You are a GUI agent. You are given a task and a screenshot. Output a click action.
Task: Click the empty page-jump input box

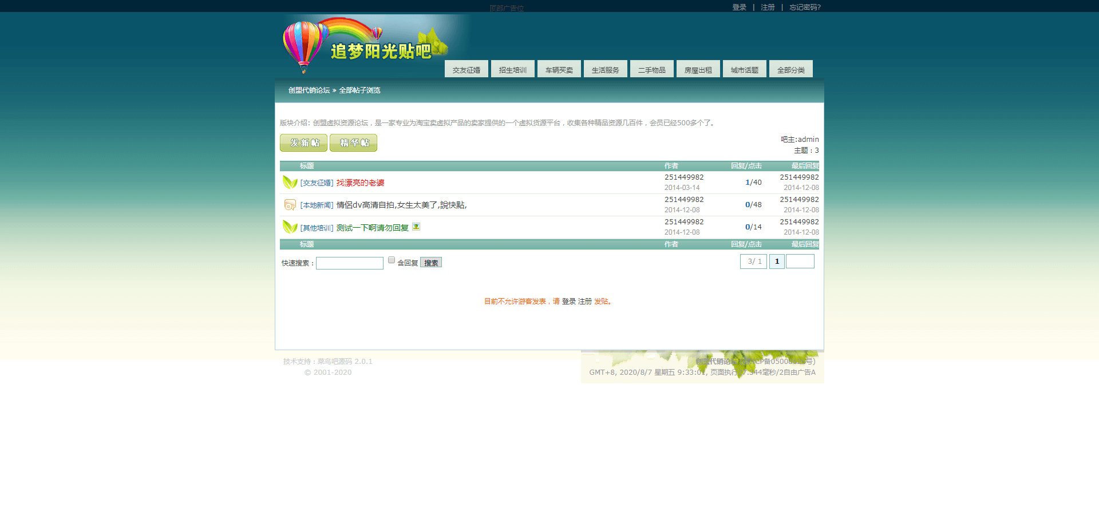(800, 261)
